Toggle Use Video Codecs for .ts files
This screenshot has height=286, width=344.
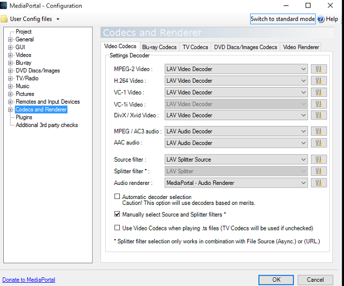(x=118, y=228)
